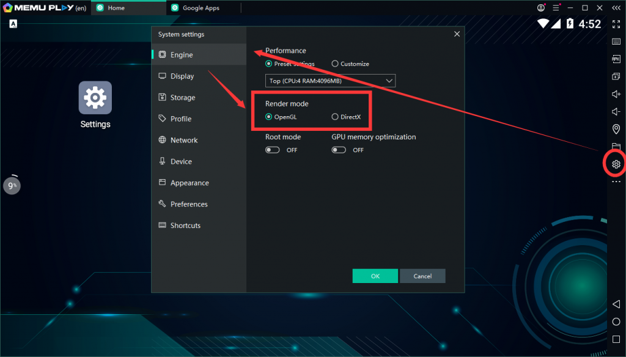
Task: Open the APK installer
Action: pos(616,59)
